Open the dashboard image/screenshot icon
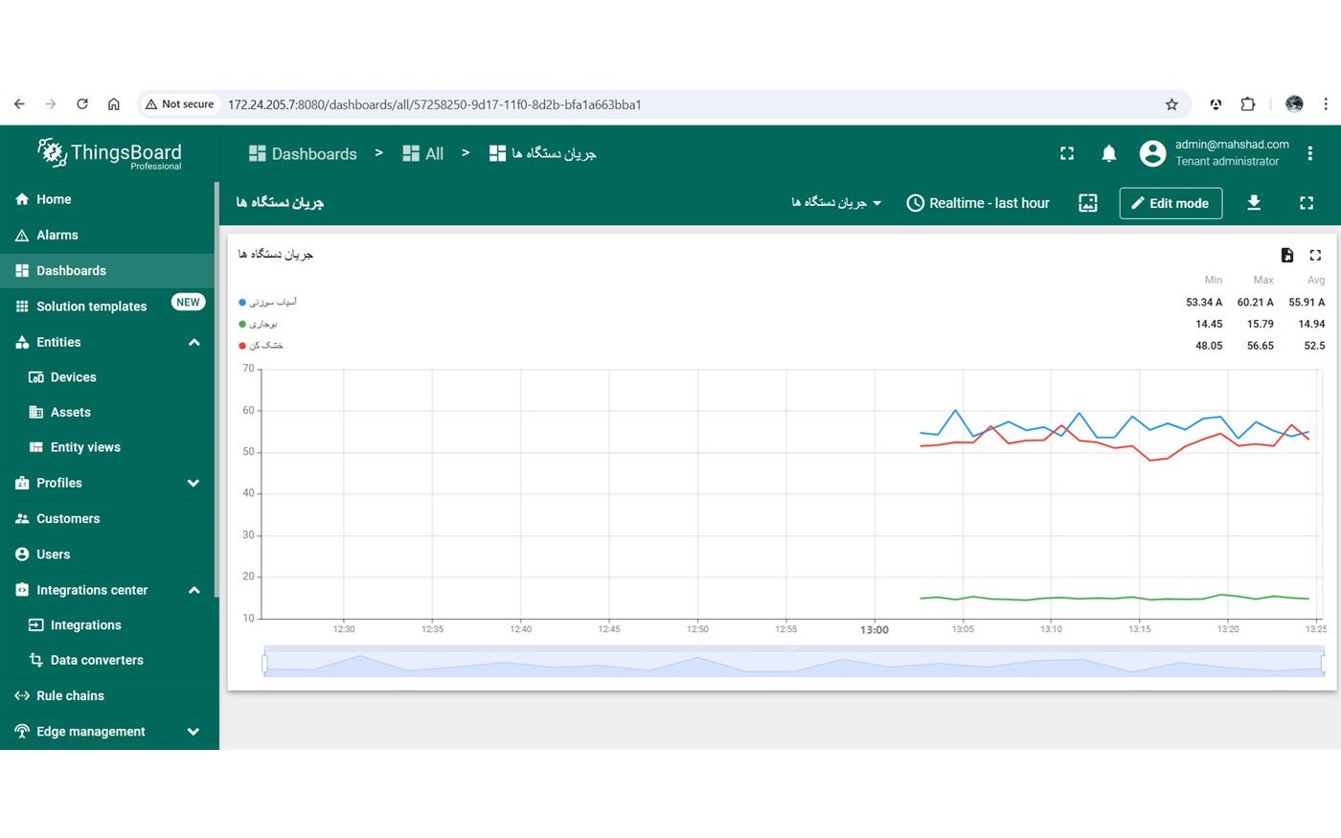The width and height of the screenshot is (1341, 838). click(x=1088, y=203)
